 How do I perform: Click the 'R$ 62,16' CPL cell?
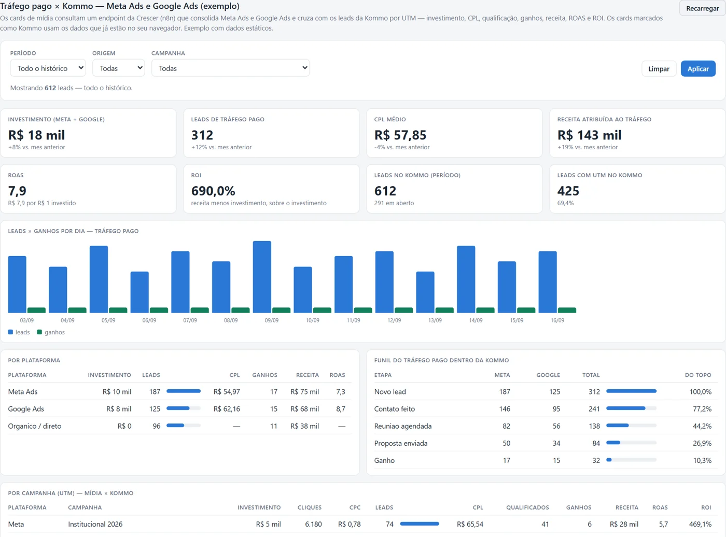(227, 408)
